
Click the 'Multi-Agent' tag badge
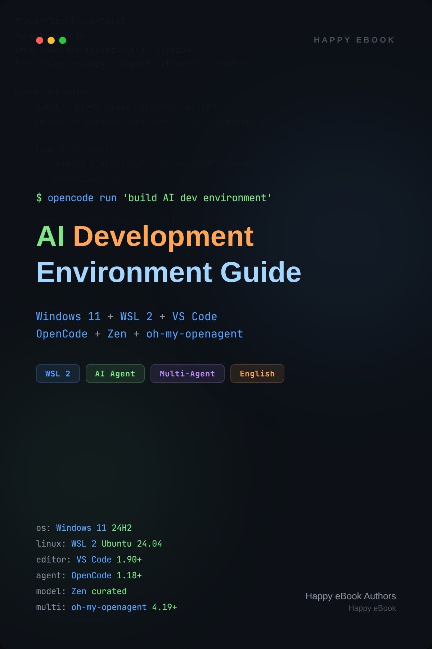pyautogui.click(x=188, y=374)
